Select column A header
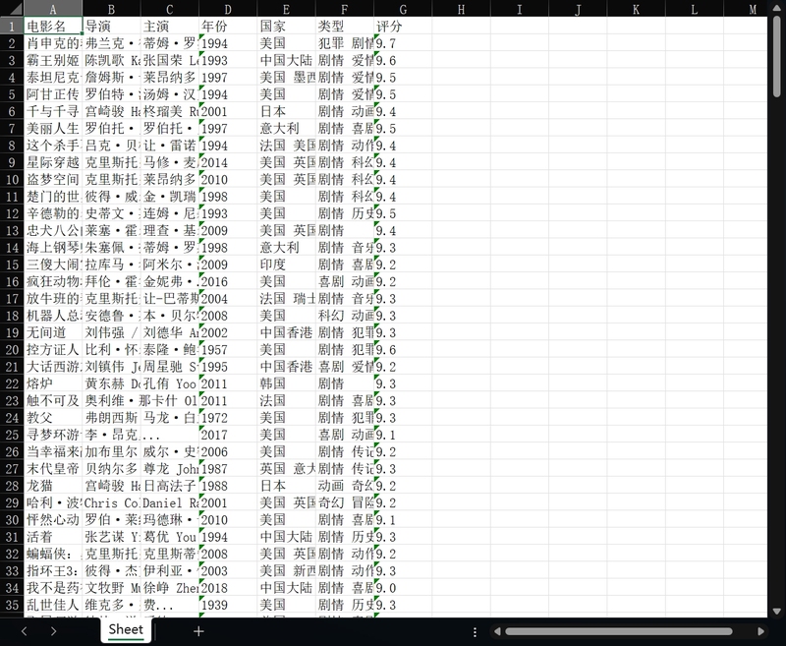786x646 pixels. pyautogui.click(x=53, y=9)
